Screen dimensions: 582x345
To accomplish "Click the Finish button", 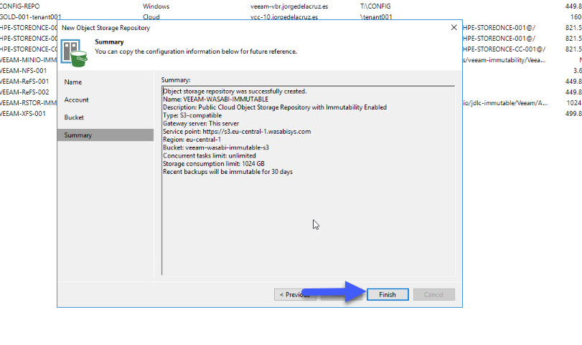I will [388, 295].
